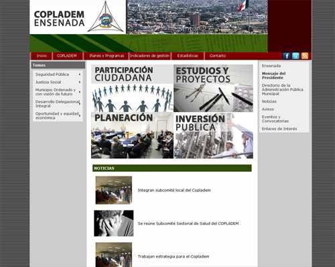Expand Oportunidad y equidad económica arrow
Image resolution: width=335 pixels, height=267 pixels.
[x=80, y=115]
